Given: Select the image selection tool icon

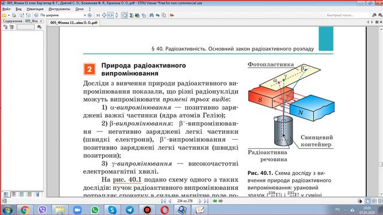Looking at the screenshot, I should (137, 16).
